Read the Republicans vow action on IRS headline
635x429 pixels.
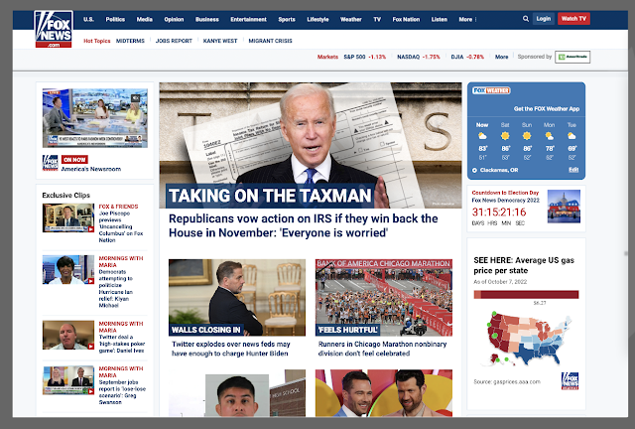tap(304, 225)
